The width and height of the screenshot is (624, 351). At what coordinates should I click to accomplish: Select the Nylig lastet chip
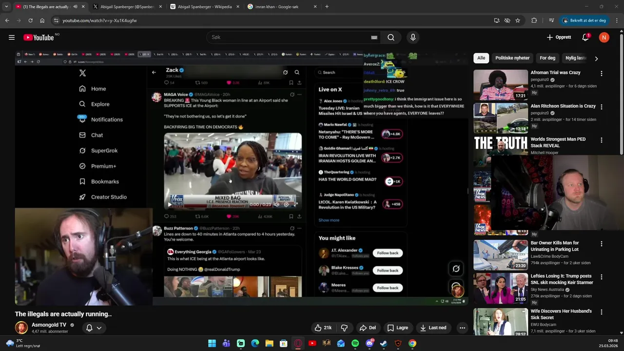(x=575, y=58)
